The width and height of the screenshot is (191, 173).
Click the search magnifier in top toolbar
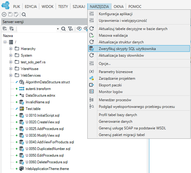24,15
